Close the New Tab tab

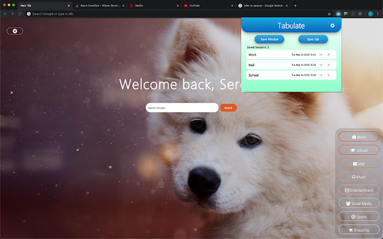(69, 5)
